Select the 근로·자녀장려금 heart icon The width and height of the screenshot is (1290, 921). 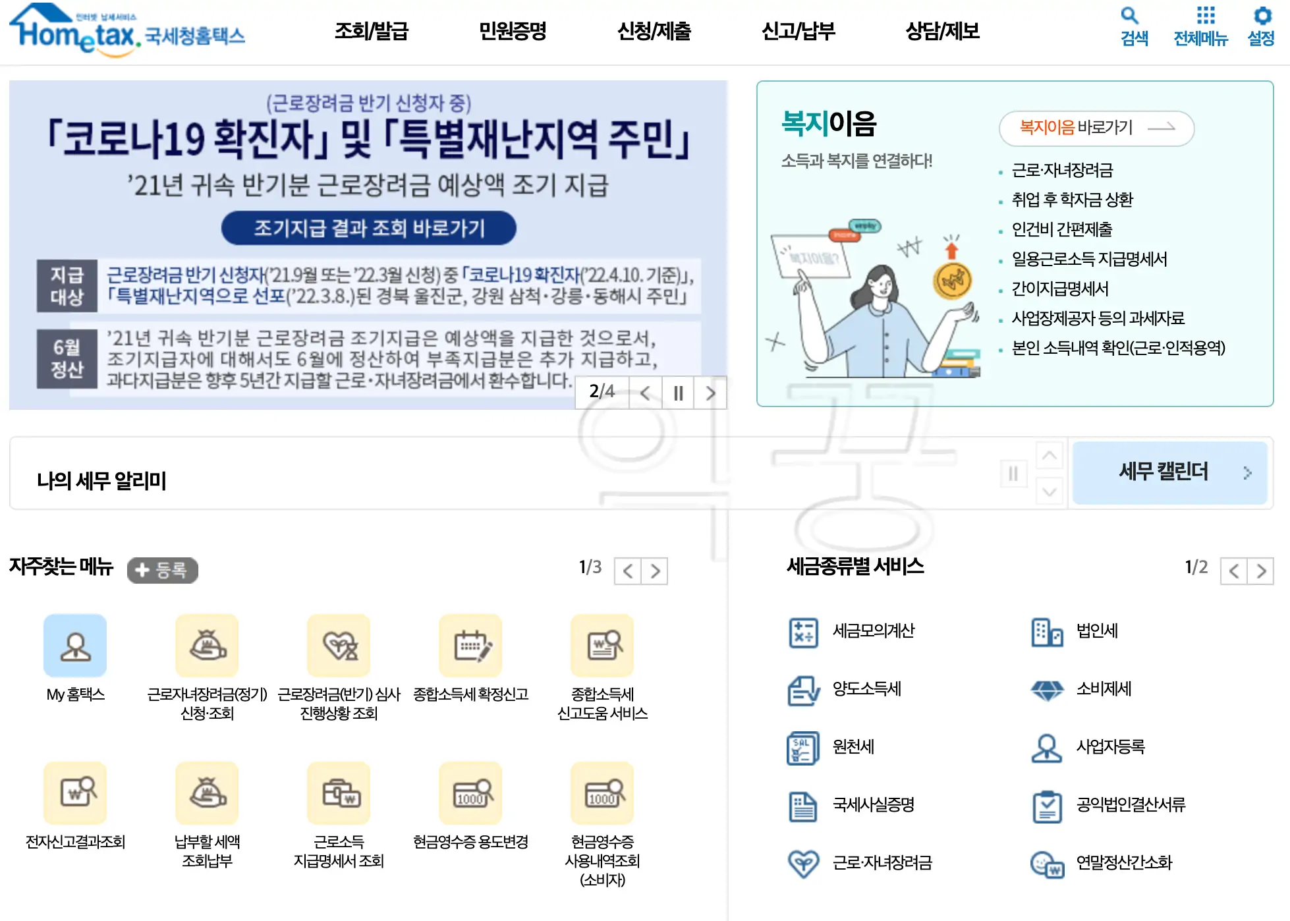pos(804,864)
